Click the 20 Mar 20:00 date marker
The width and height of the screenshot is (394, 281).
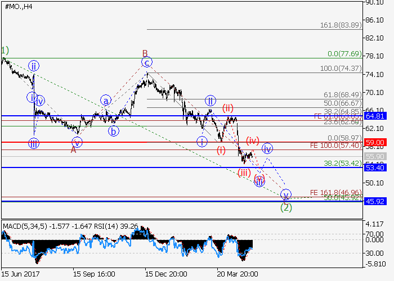click(239, 274)
